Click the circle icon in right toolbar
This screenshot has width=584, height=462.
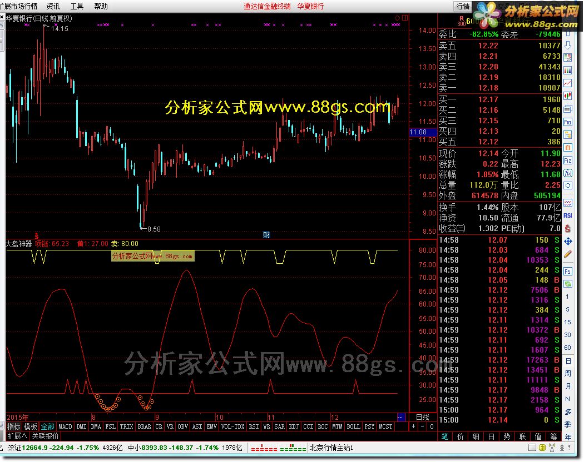pyautogui.click(x=568, y=185)
